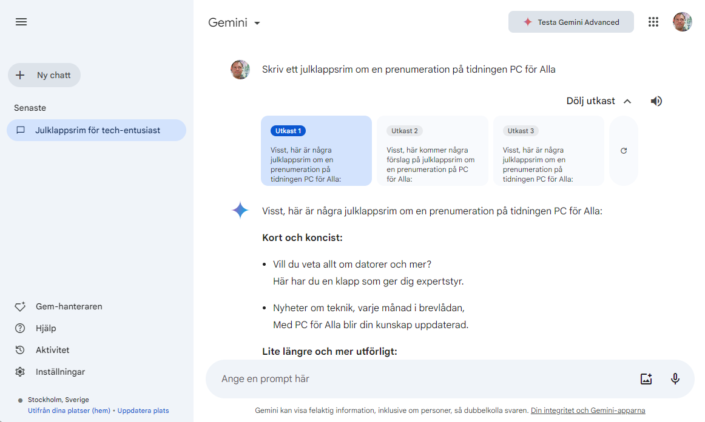
Task: Regenerate drafts with the refresh icon
Action: pos(623,151)
